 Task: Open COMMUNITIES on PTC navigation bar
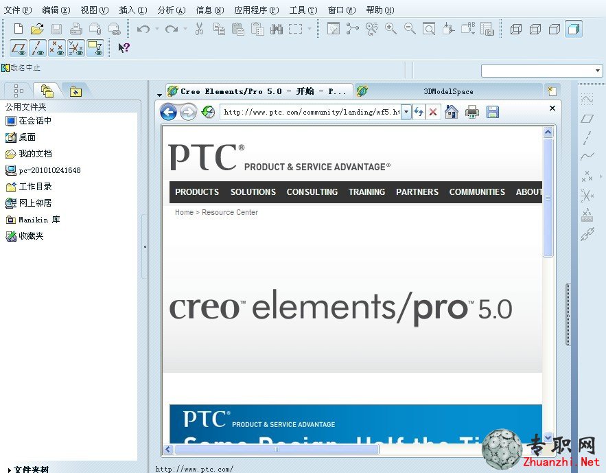click(477, 192)
